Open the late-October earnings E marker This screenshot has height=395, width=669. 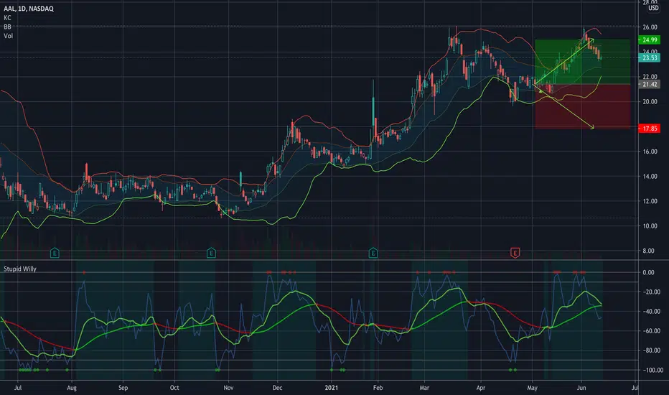coord(211,254)
